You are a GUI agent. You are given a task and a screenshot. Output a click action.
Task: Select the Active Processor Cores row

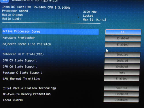point(50,31)
